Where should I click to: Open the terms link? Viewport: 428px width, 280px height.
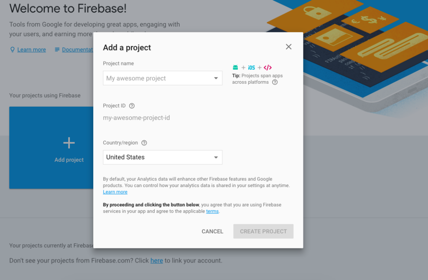coord(212,211)
